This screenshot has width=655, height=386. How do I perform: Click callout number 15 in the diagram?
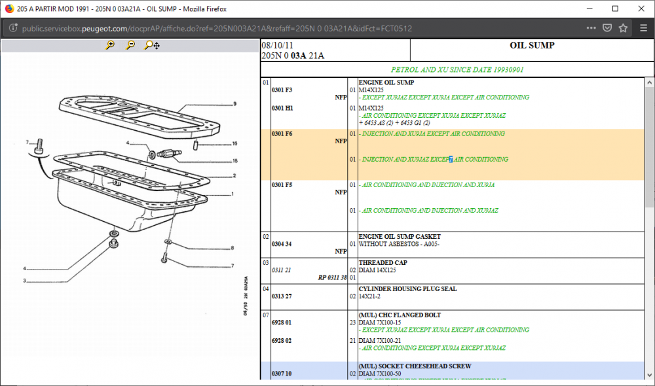point(234,161)
